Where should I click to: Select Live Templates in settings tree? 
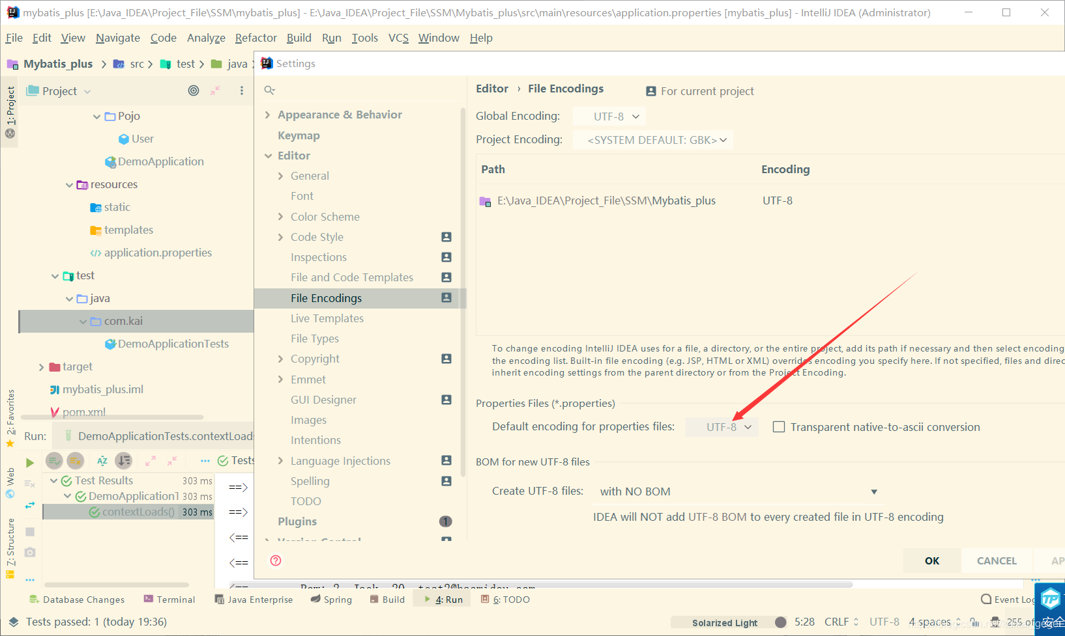[327, 318]
